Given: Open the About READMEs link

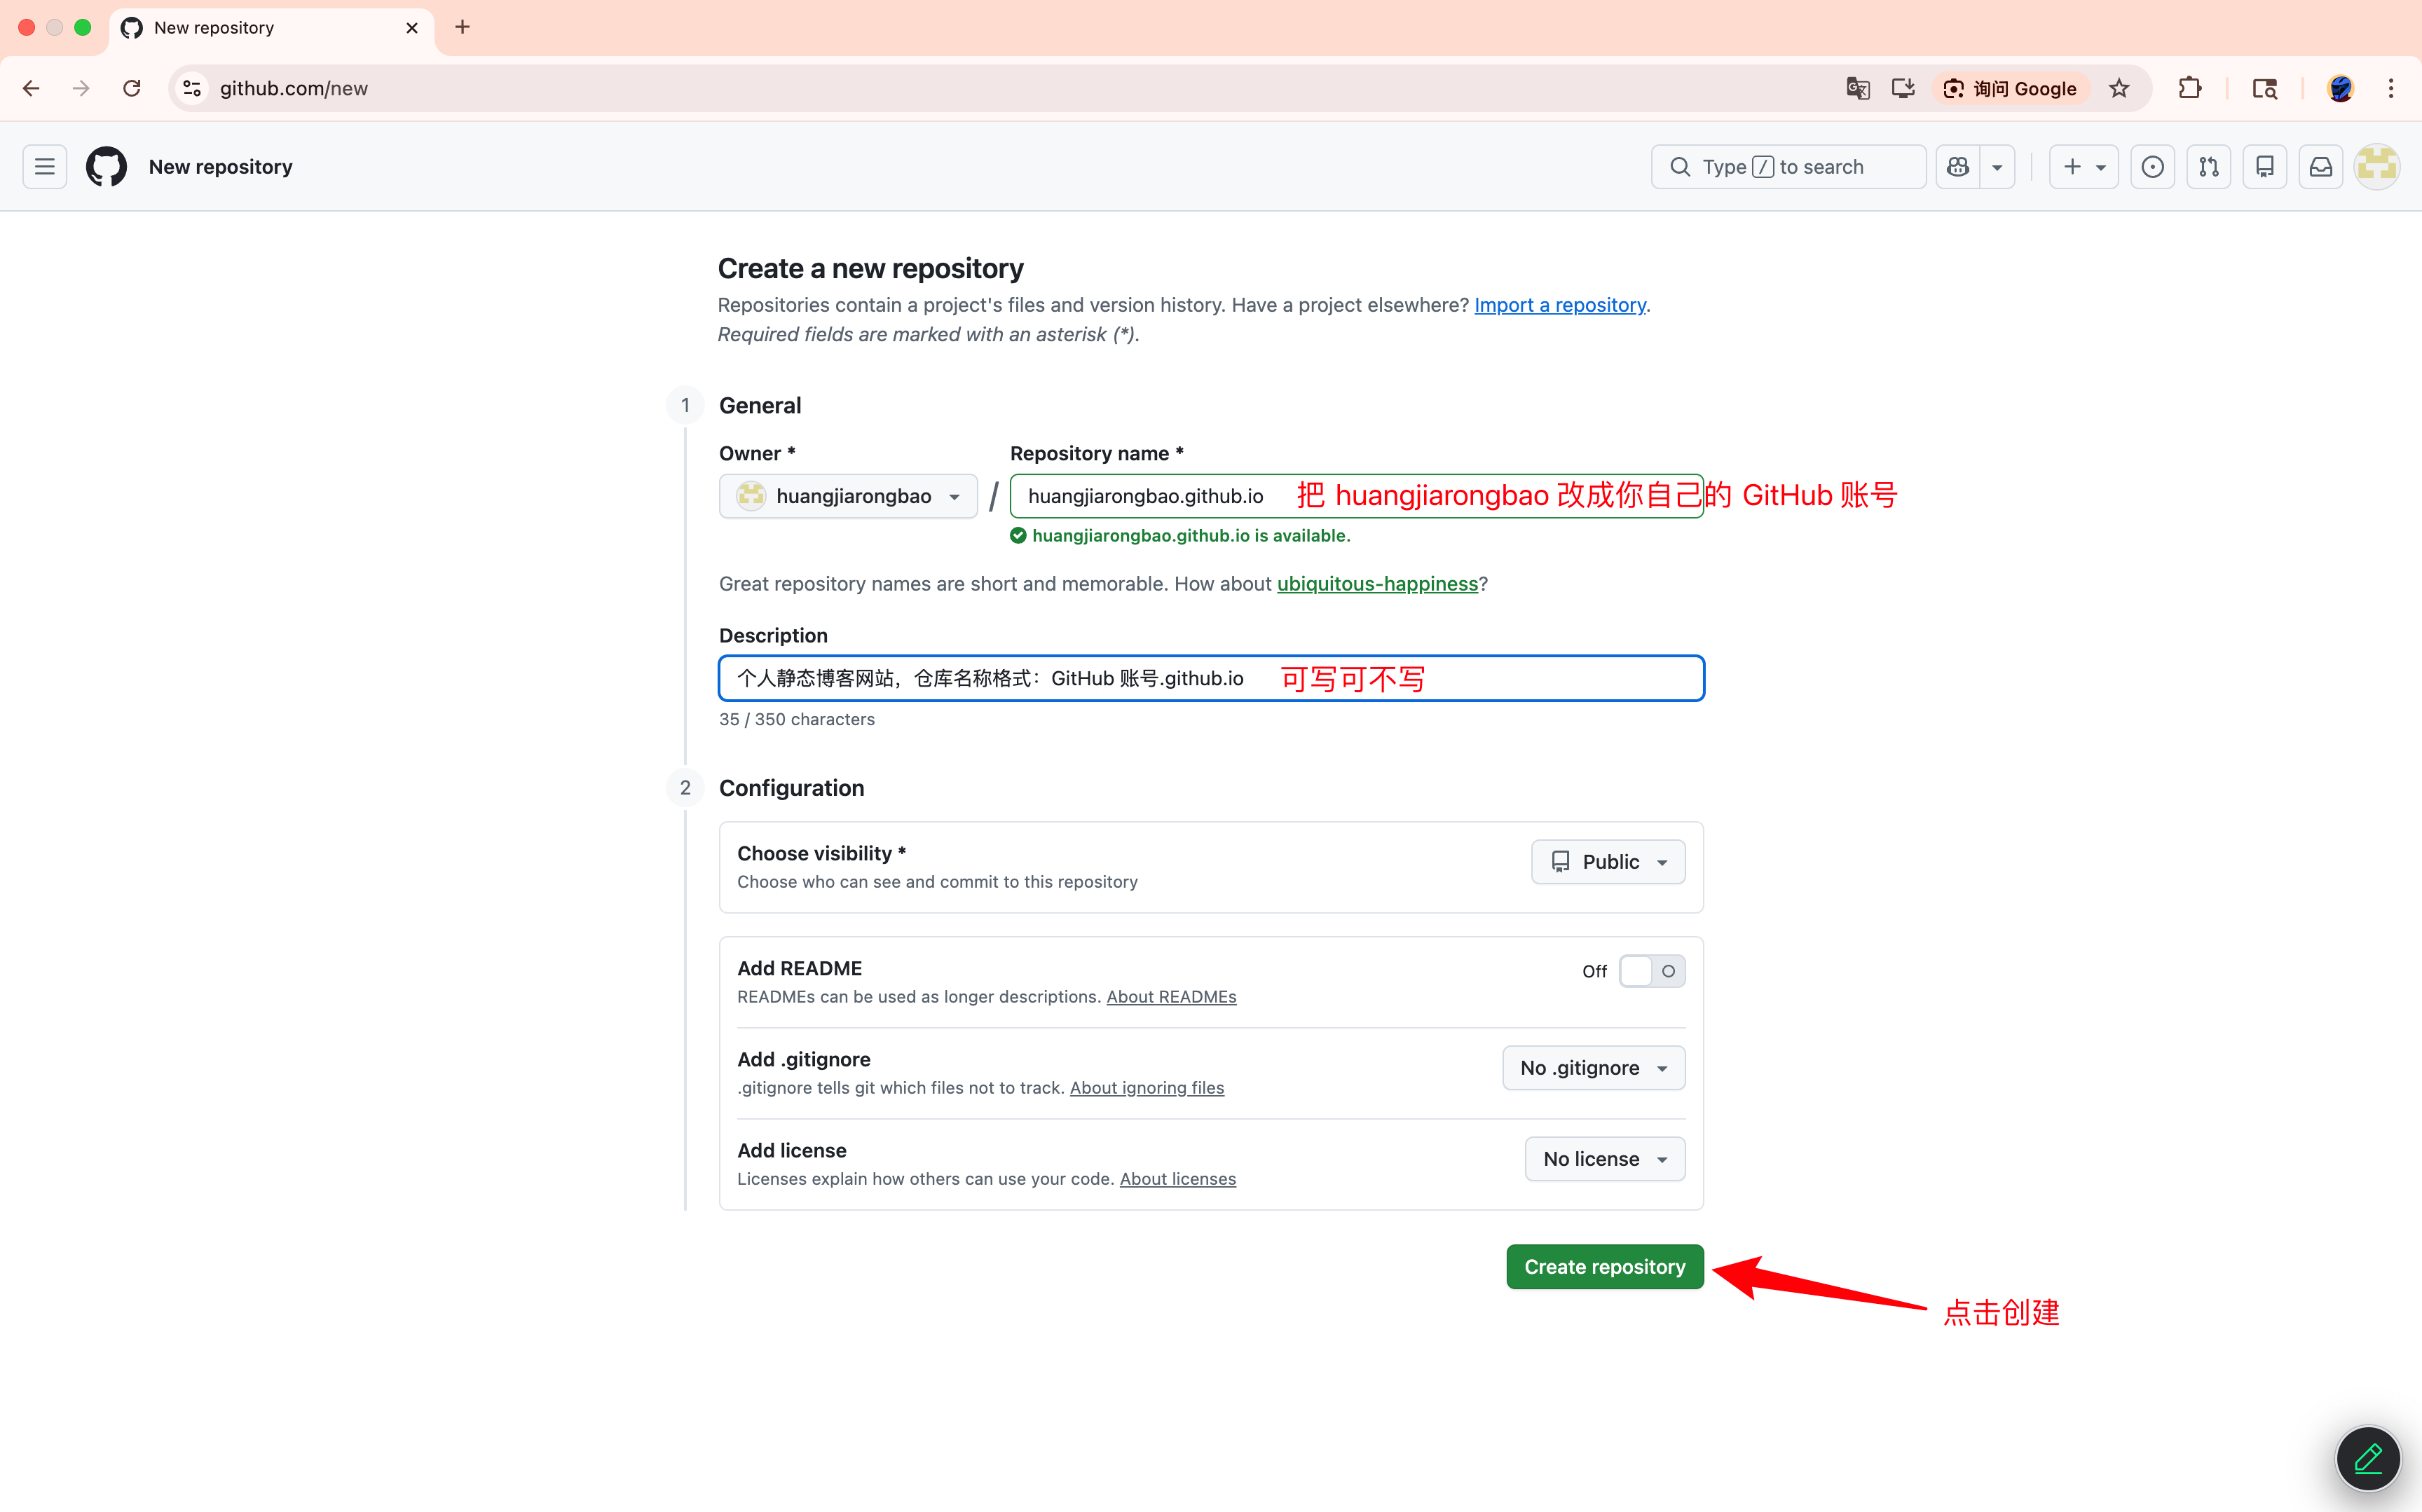Looking at the screenshot, I should (1171, 997).
